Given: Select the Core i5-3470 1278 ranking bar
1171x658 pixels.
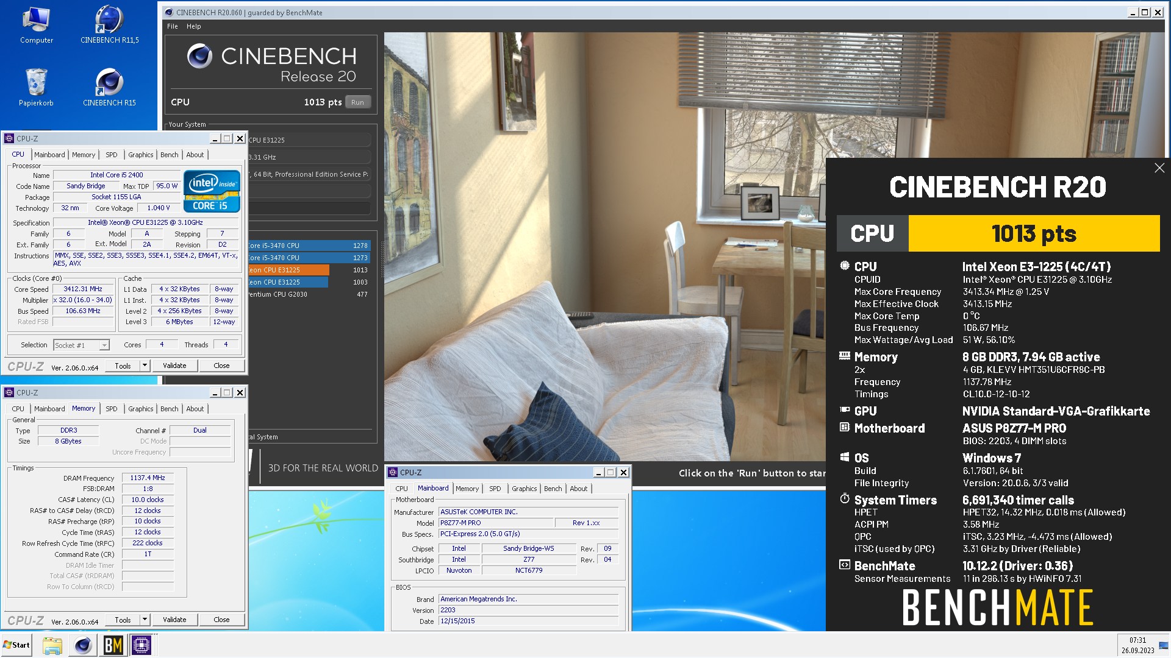Looking at the screenshot, I should [x=309, y=246].
